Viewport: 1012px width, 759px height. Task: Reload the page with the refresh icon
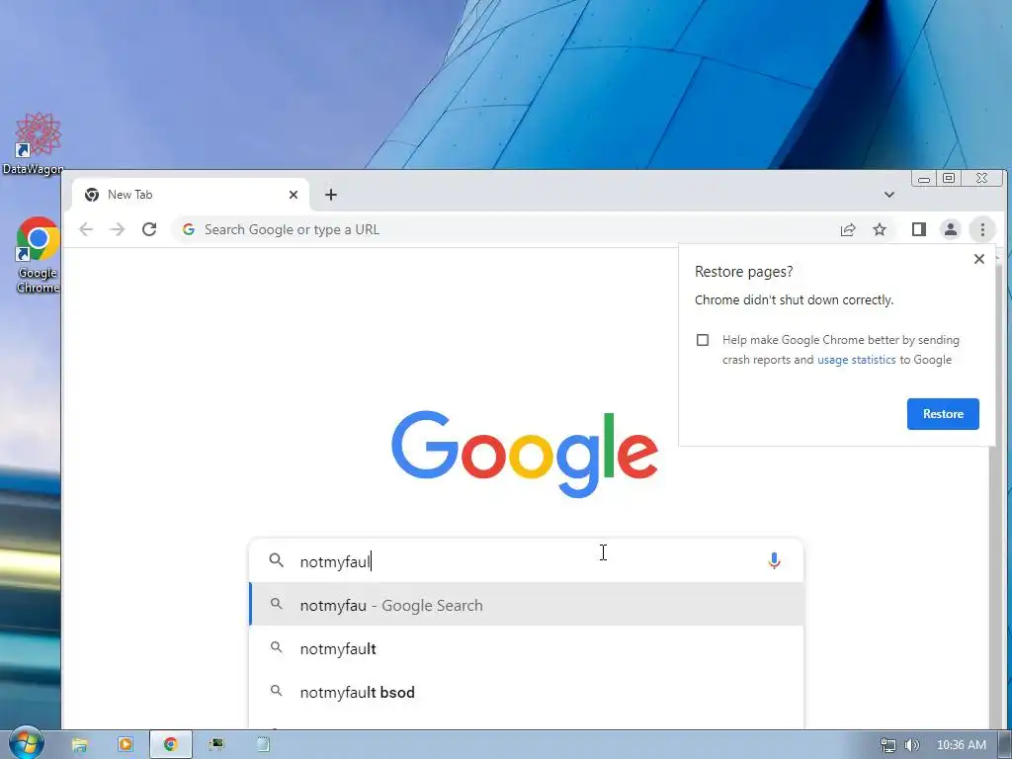pyautogui.click(x=149, y=229)
